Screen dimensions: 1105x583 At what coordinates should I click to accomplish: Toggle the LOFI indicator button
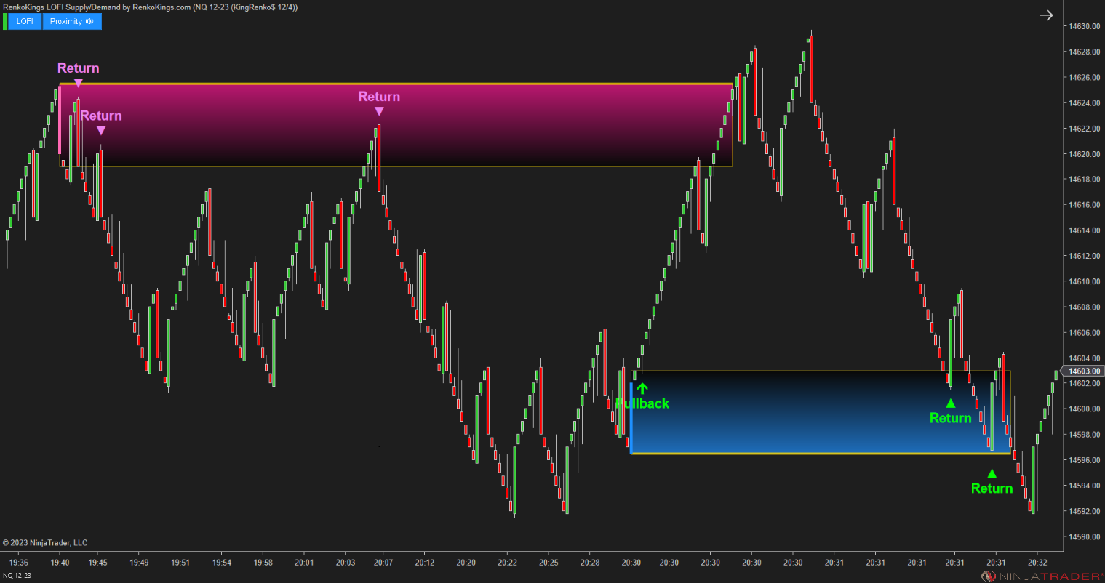coord(24,21)
